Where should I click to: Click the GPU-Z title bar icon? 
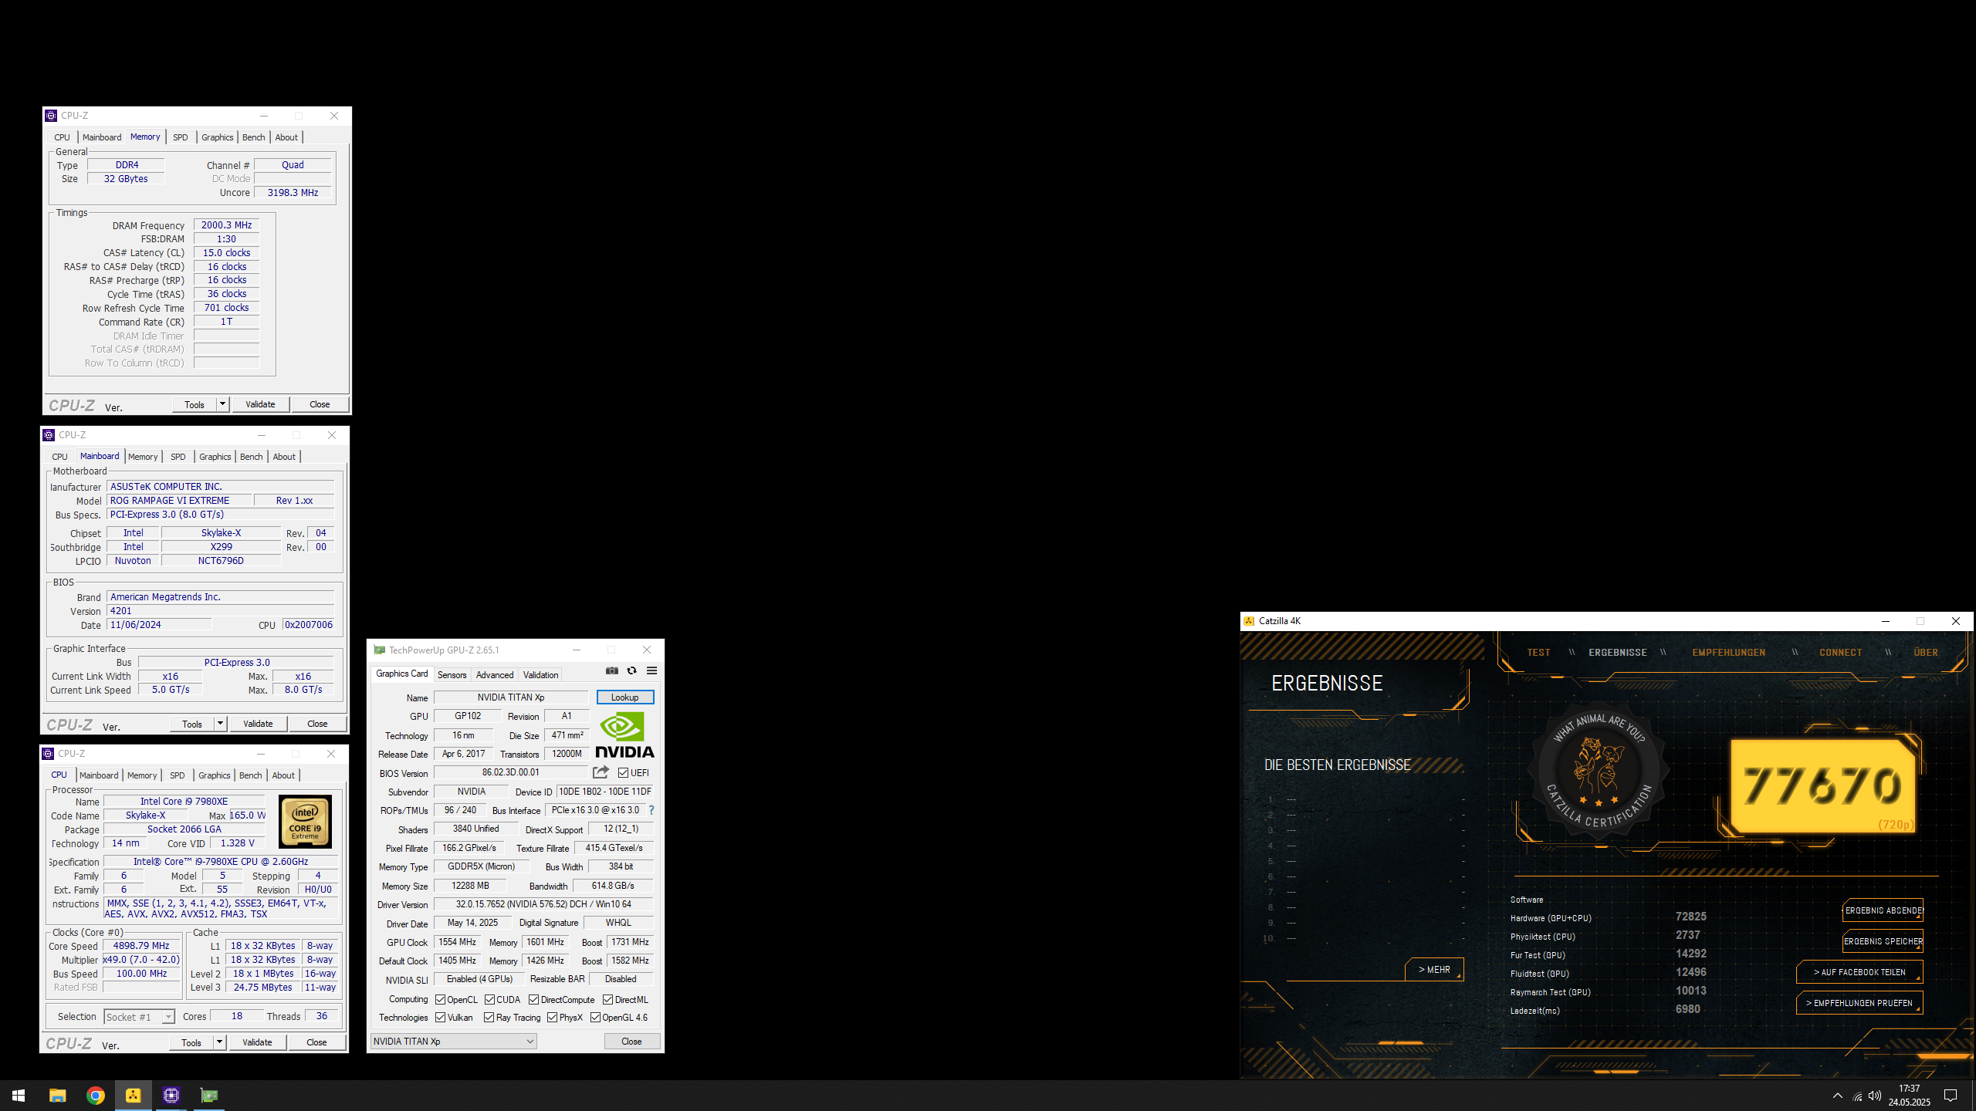[379, 650]
